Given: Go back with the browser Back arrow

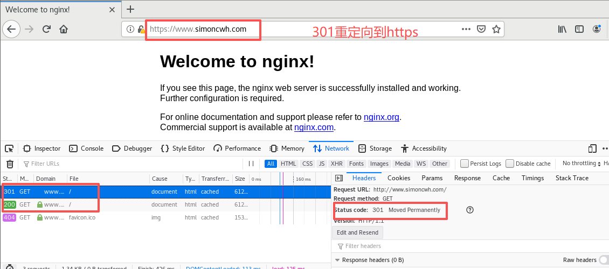Looking at the screenshot, I should (12, 29).
